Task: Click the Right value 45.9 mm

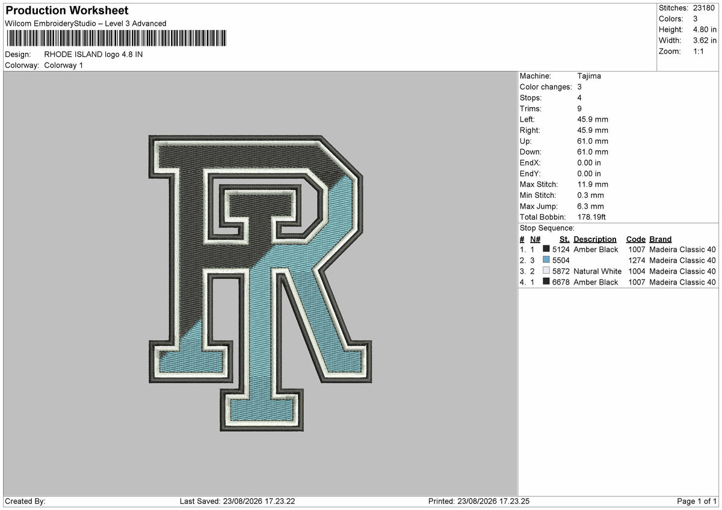Action: (x=593, y=130)
